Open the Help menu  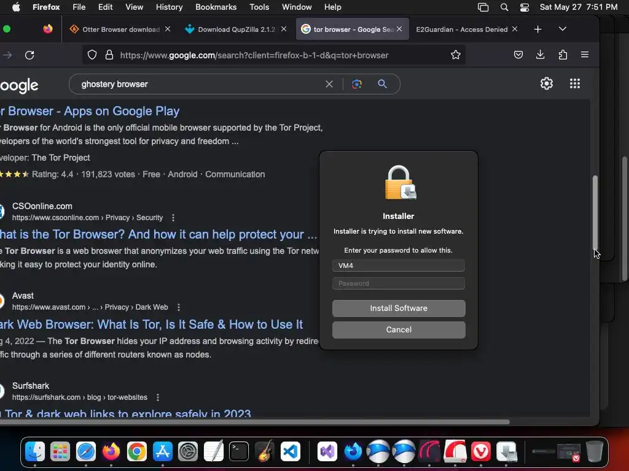click(332, 7)
